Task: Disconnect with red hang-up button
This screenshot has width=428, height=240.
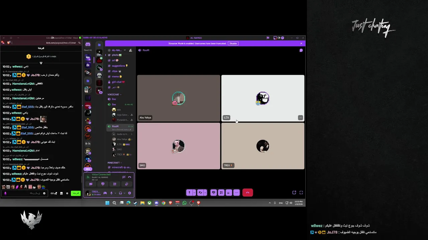Action: pos(247,193)
